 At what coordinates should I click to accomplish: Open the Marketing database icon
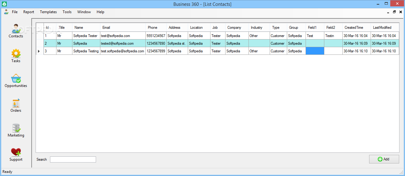(x=16, y=128)
